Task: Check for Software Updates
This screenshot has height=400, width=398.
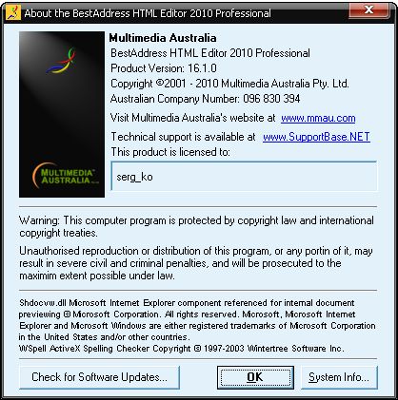Action: coord(99,377)
